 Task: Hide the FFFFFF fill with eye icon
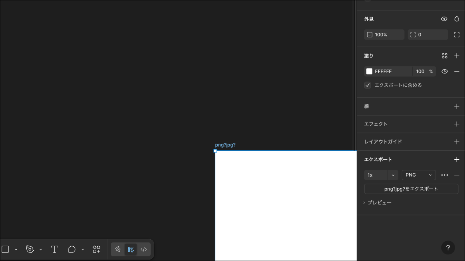444,72
